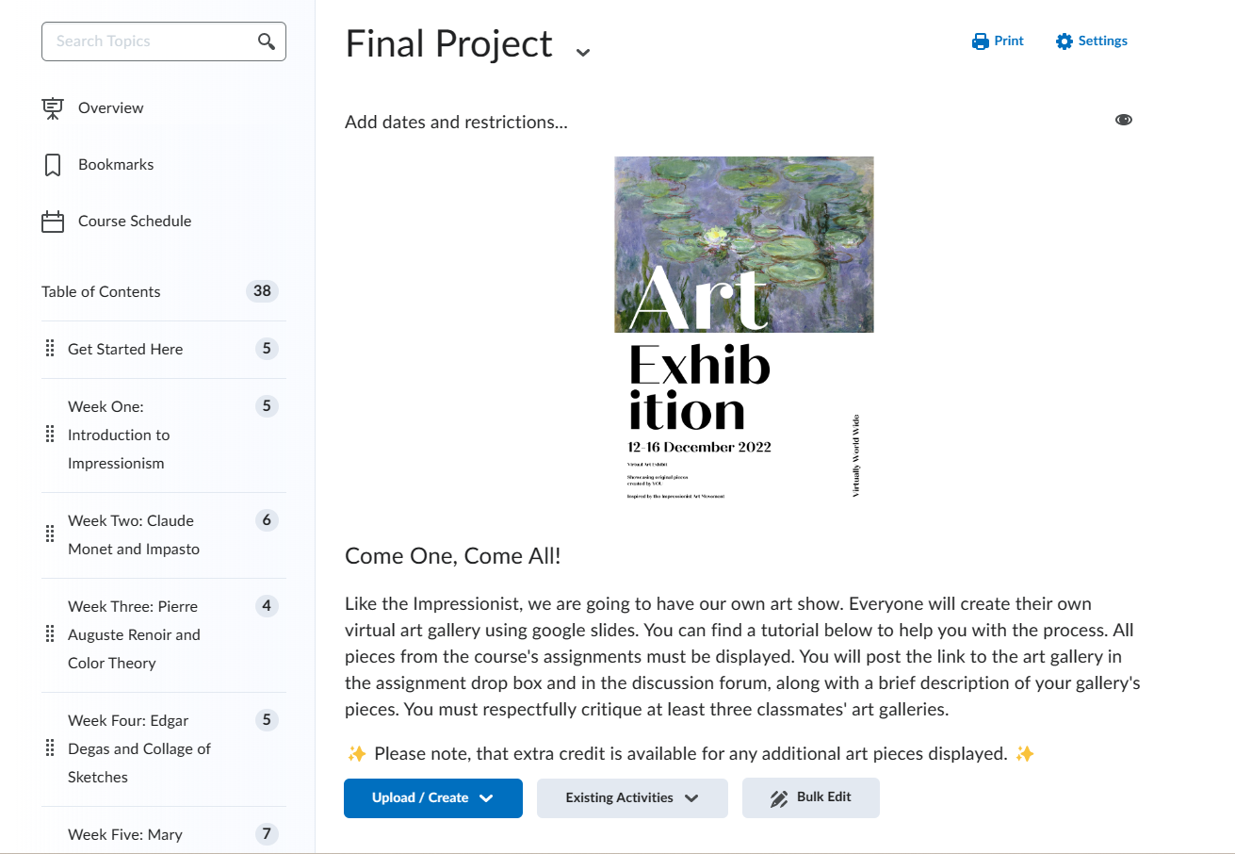
Task: Open Week Three: Pierre Auguste Renoir module
Action: click(x=134, y=635)
